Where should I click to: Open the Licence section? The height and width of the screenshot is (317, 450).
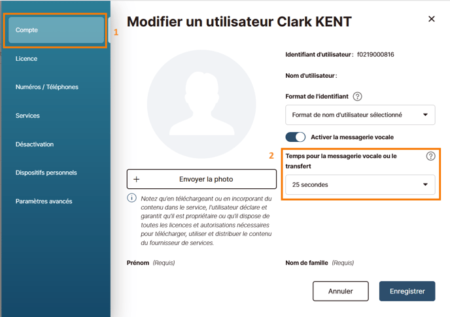(26, 59)
